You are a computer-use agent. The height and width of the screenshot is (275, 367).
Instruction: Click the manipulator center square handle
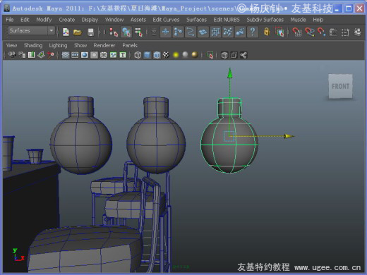click(229, 136)
